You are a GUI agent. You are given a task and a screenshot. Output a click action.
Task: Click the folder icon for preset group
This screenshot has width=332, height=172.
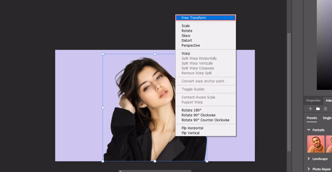point(318,109)
